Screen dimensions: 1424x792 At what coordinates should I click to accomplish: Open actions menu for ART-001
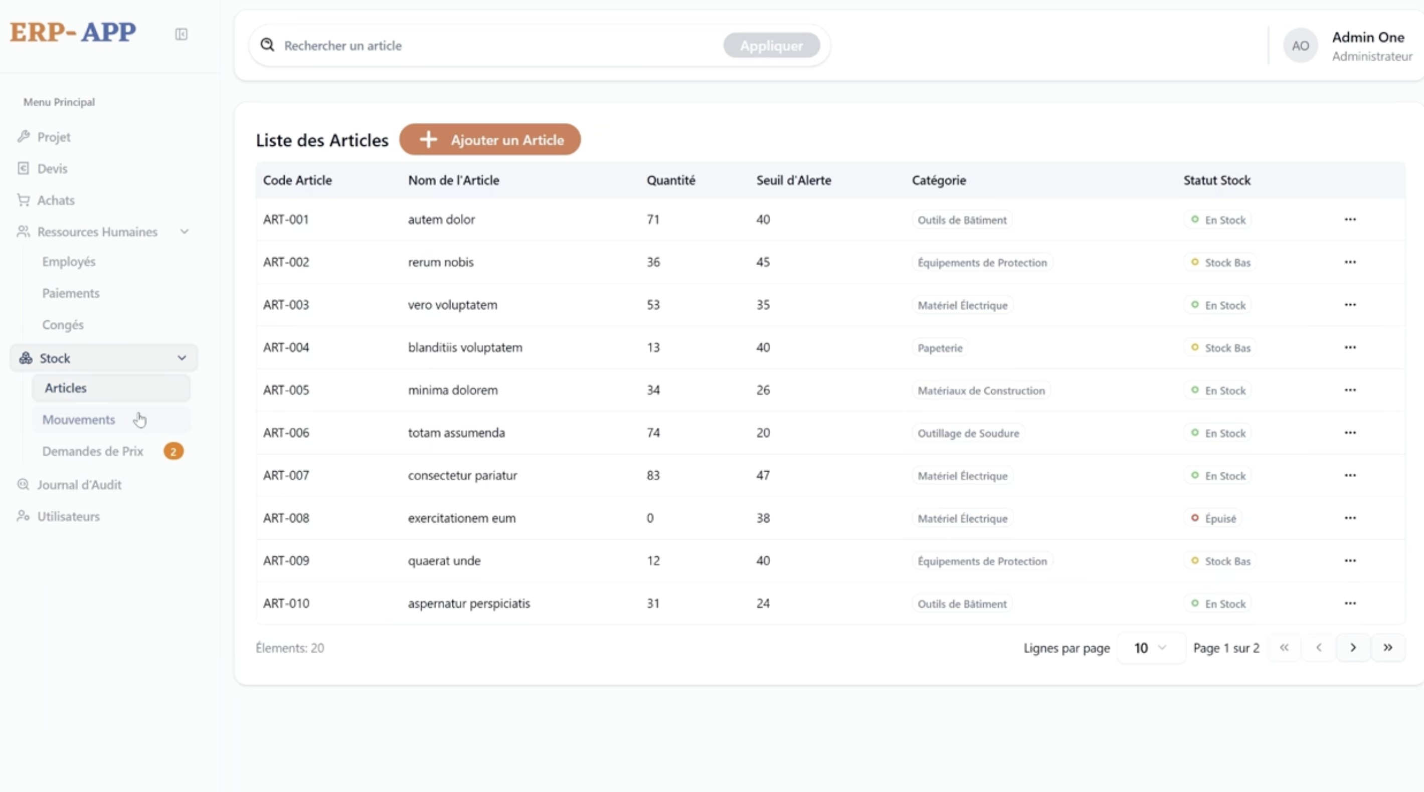point(1350,220)
